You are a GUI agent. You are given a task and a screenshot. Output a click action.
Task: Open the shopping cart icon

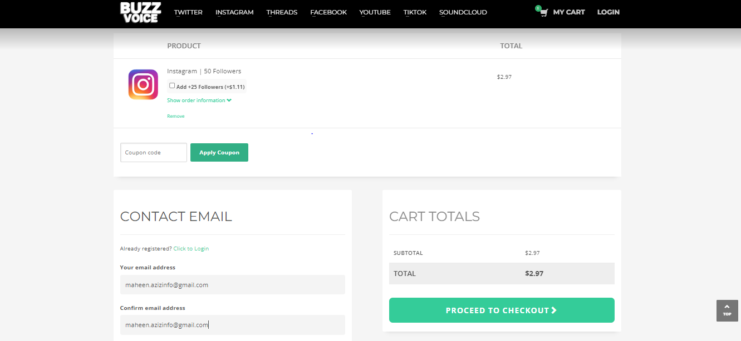coord(543,12)
